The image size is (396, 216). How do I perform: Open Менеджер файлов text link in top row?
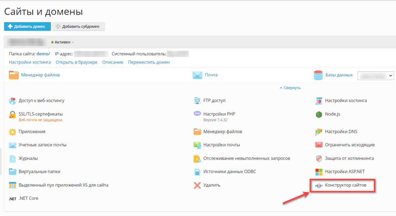[x=41, y=75]
